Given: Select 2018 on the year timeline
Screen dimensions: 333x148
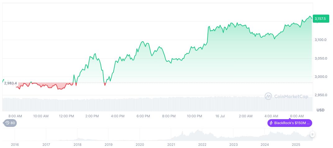Looking at the screenshot, I should click(77, 145).
